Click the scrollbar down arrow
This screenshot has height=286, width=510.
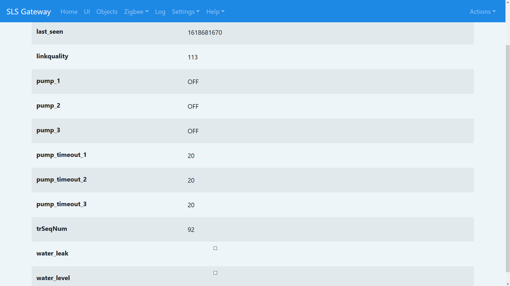click(507, 283)
